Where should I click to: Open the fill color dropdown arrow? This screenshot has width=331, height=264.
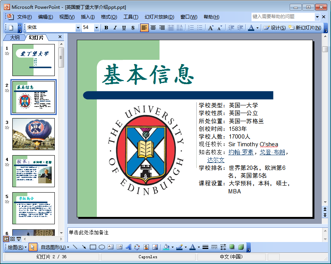point(172,247)
